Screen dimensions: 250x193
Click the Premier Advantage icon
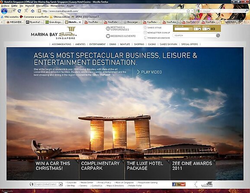145,38
